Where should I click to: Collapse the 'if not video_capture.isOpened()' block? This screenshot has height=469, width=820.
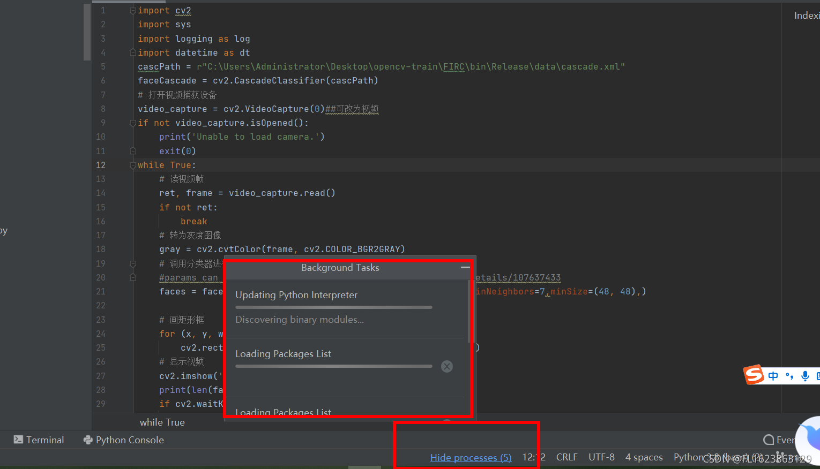click(133, 123)
